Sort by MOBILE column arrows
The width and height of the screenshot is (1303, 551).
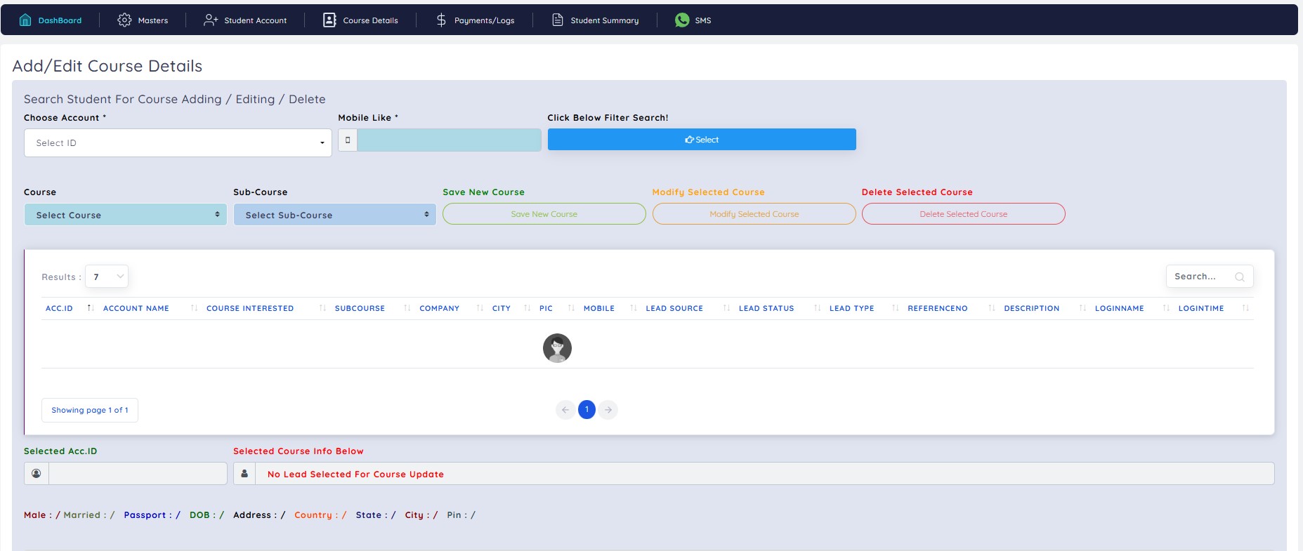point(634,308)
